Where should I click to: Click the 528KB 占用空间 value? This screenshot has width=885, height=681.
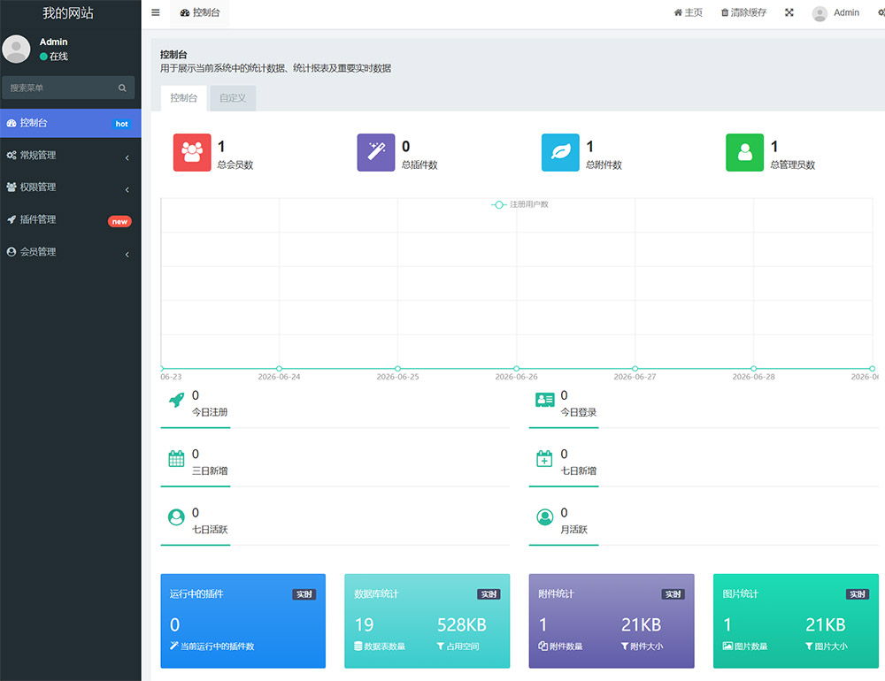click(462, 624)
